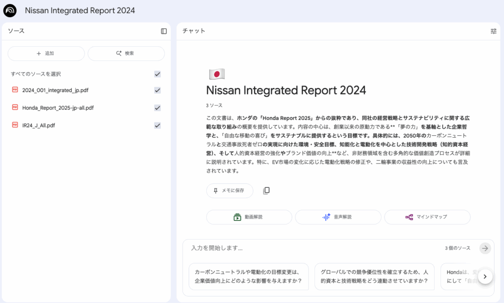Click the Japan flag emoji icon
Image resolution: width=504 pixels, height=303 pixels.
click(x=217, y=74)
